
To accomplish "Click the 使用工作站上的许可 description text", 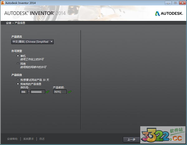I will click(32, 59).
